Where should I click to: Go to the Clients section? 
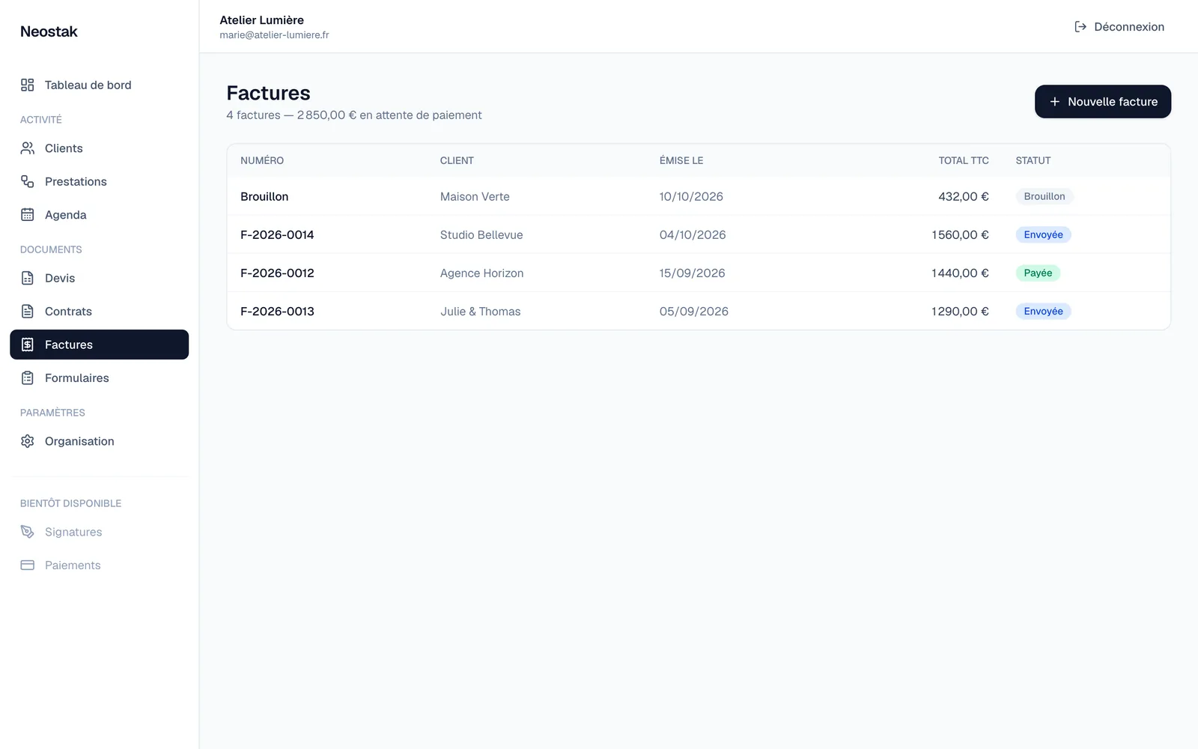99,148
